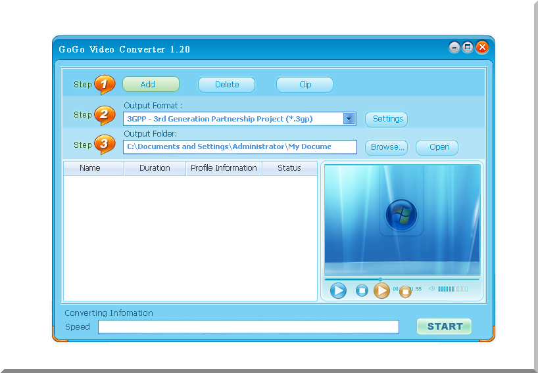538x373 pixels.
Task: Minimize the GoGo Video Converter window
Action: point(454,47)
